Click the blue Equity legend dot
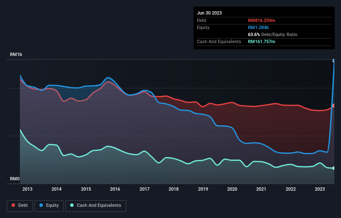 (x=41, y=205)
